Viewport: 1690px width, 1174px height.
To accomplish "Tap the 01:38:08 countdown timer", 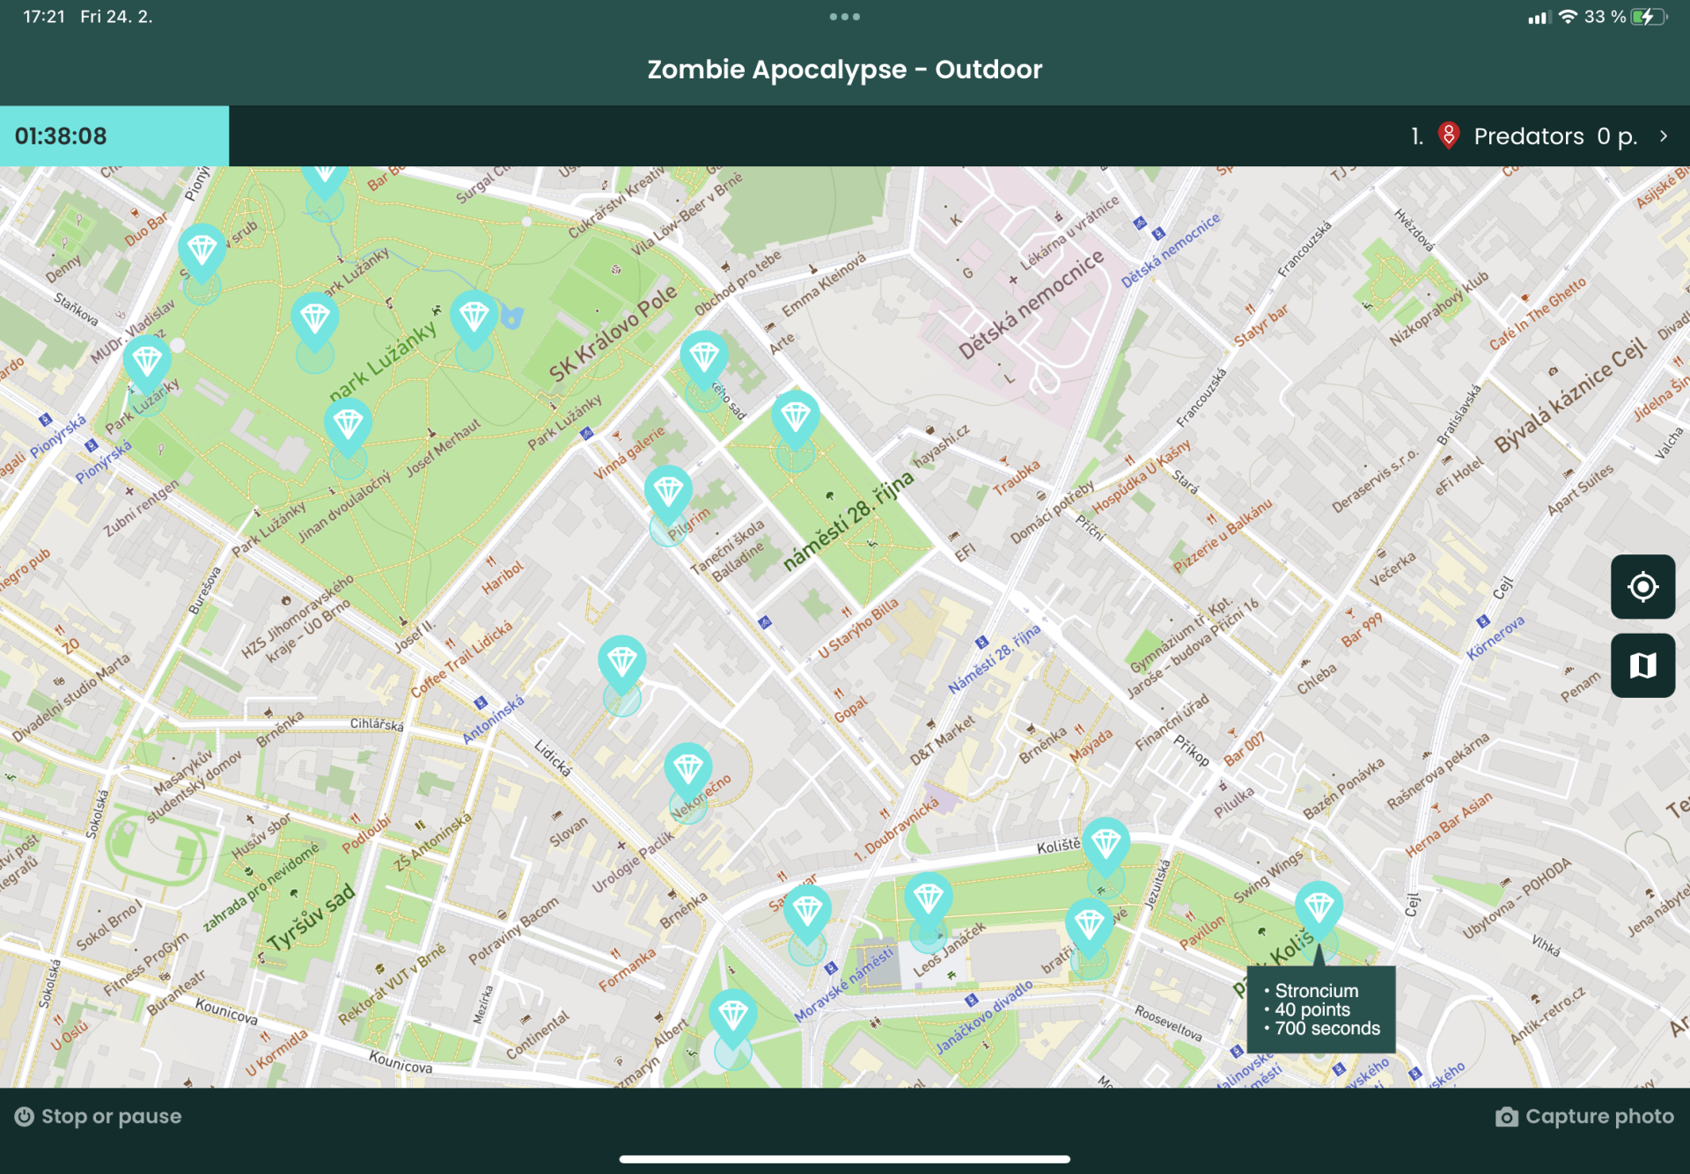I will pyautogui.click(x=114, y=136).
